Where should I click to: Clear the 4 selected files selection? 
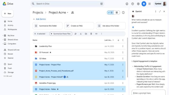click(x=35, y=34)
